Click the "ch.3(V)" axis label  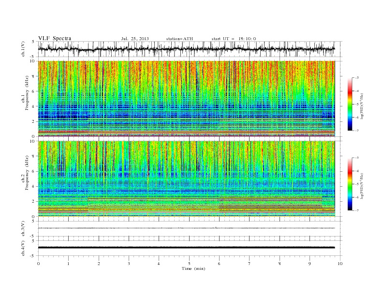(23, 229)
